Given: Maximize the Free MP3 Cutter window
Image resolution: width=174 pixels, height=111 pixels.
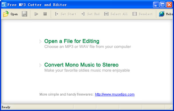Looking at the screenshot, I should 163,5.
